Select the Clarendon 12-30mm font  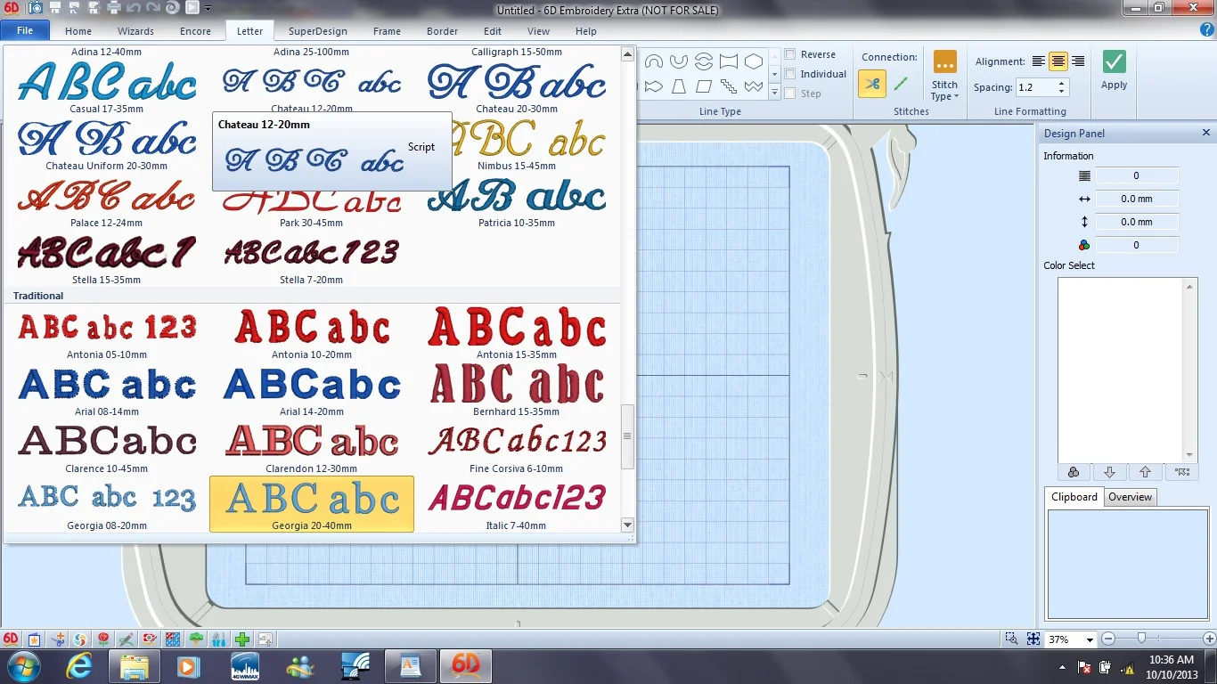click(x=312, y=448)
